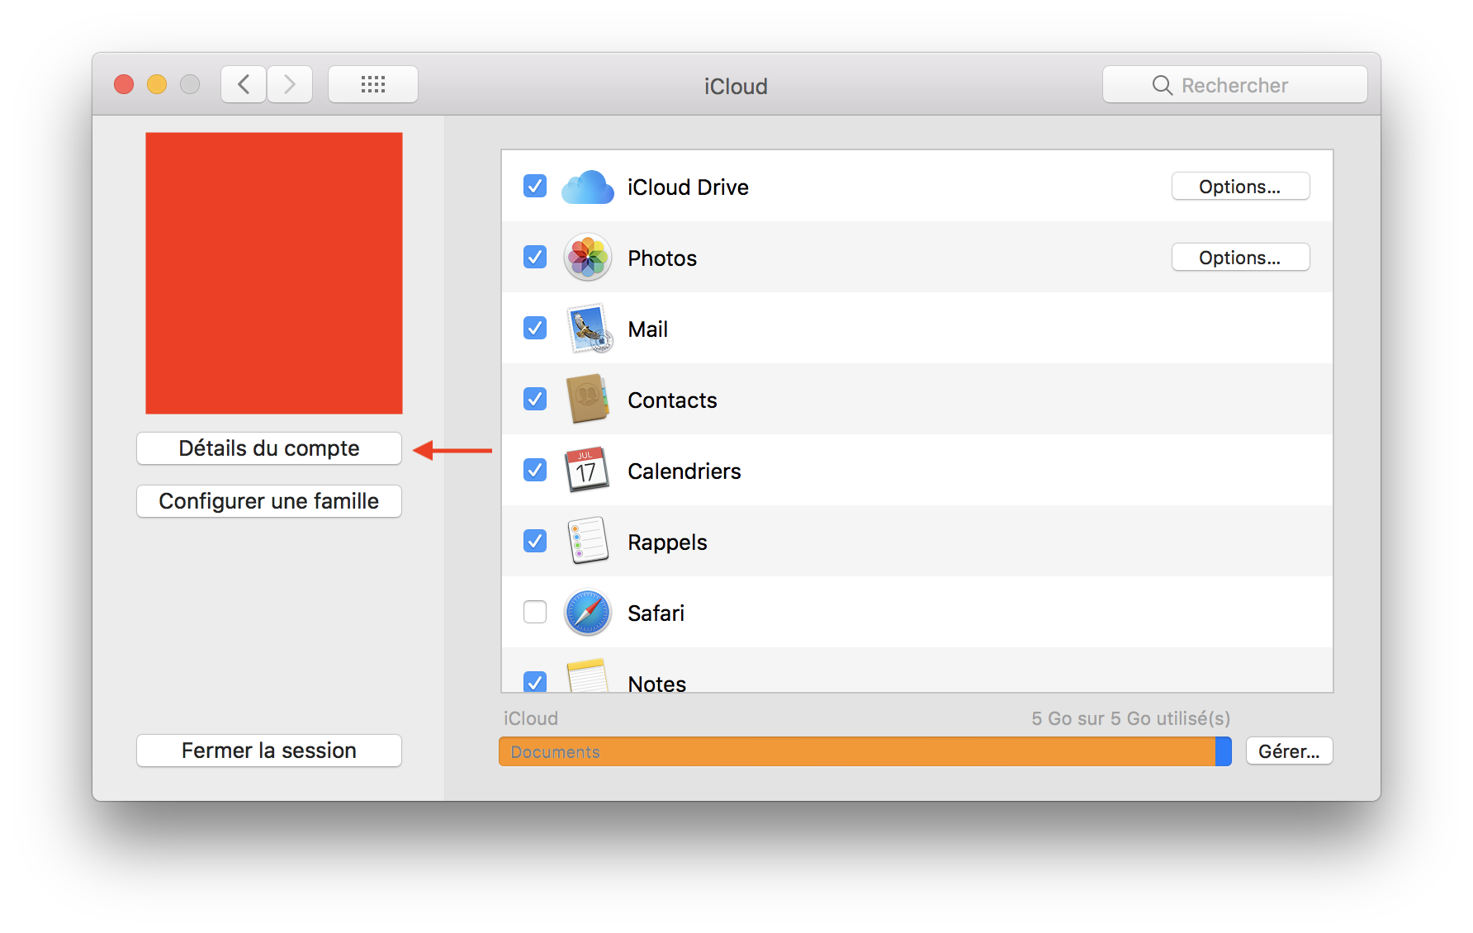Click the Safari compass icon

588,613
